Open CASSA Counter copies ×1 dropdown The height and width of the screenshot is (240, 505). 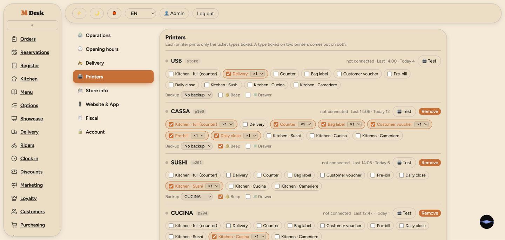point(305,124)
